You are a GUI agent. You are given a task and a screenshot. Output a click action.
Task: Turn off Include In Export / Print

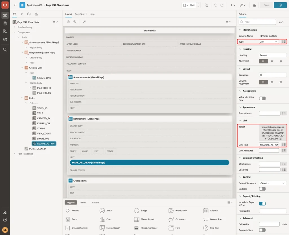coord(262,204)
